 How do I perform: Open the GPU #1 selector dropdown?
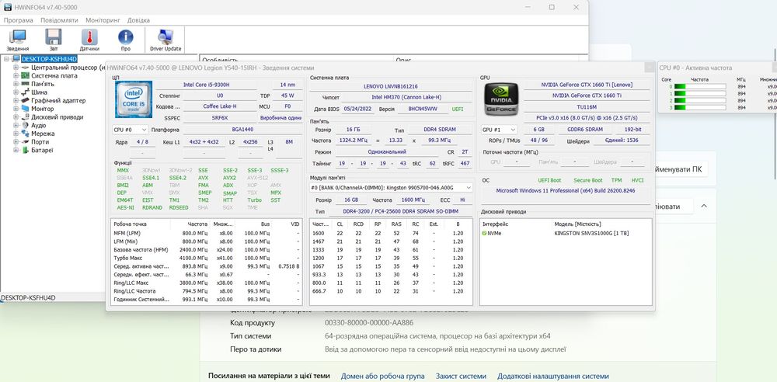coord(499,130)
